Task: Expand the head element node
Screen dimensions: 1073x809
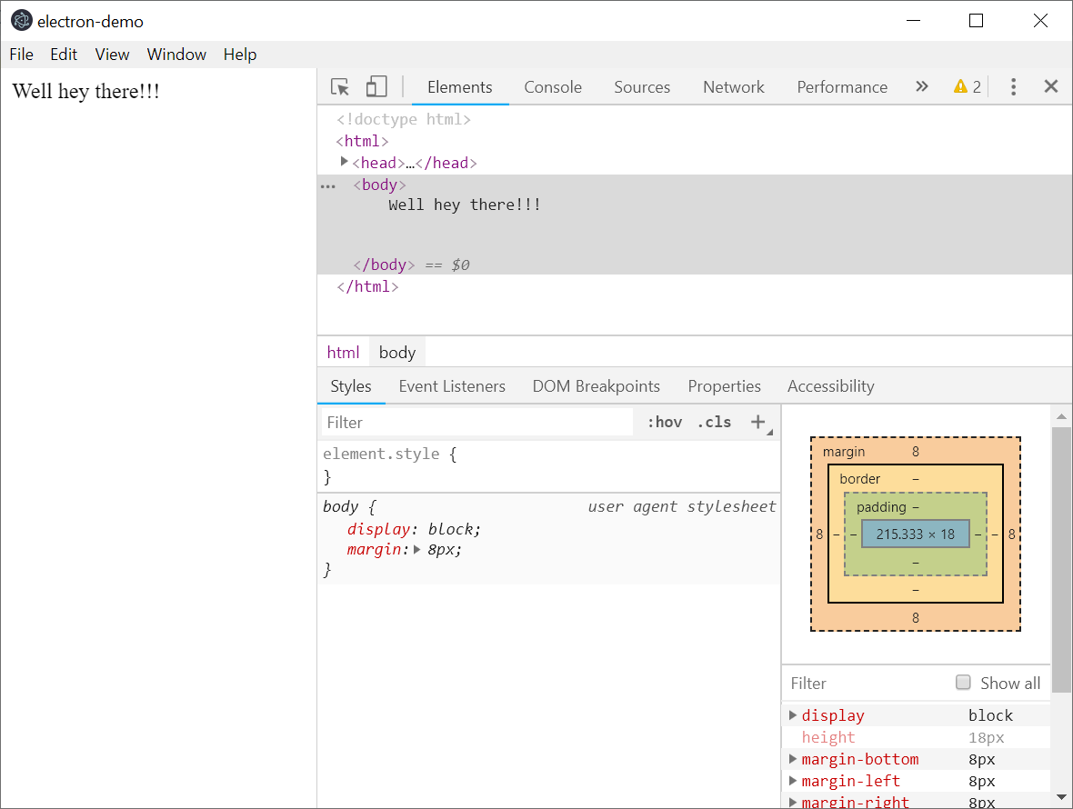Action: [x=345, y=162]
